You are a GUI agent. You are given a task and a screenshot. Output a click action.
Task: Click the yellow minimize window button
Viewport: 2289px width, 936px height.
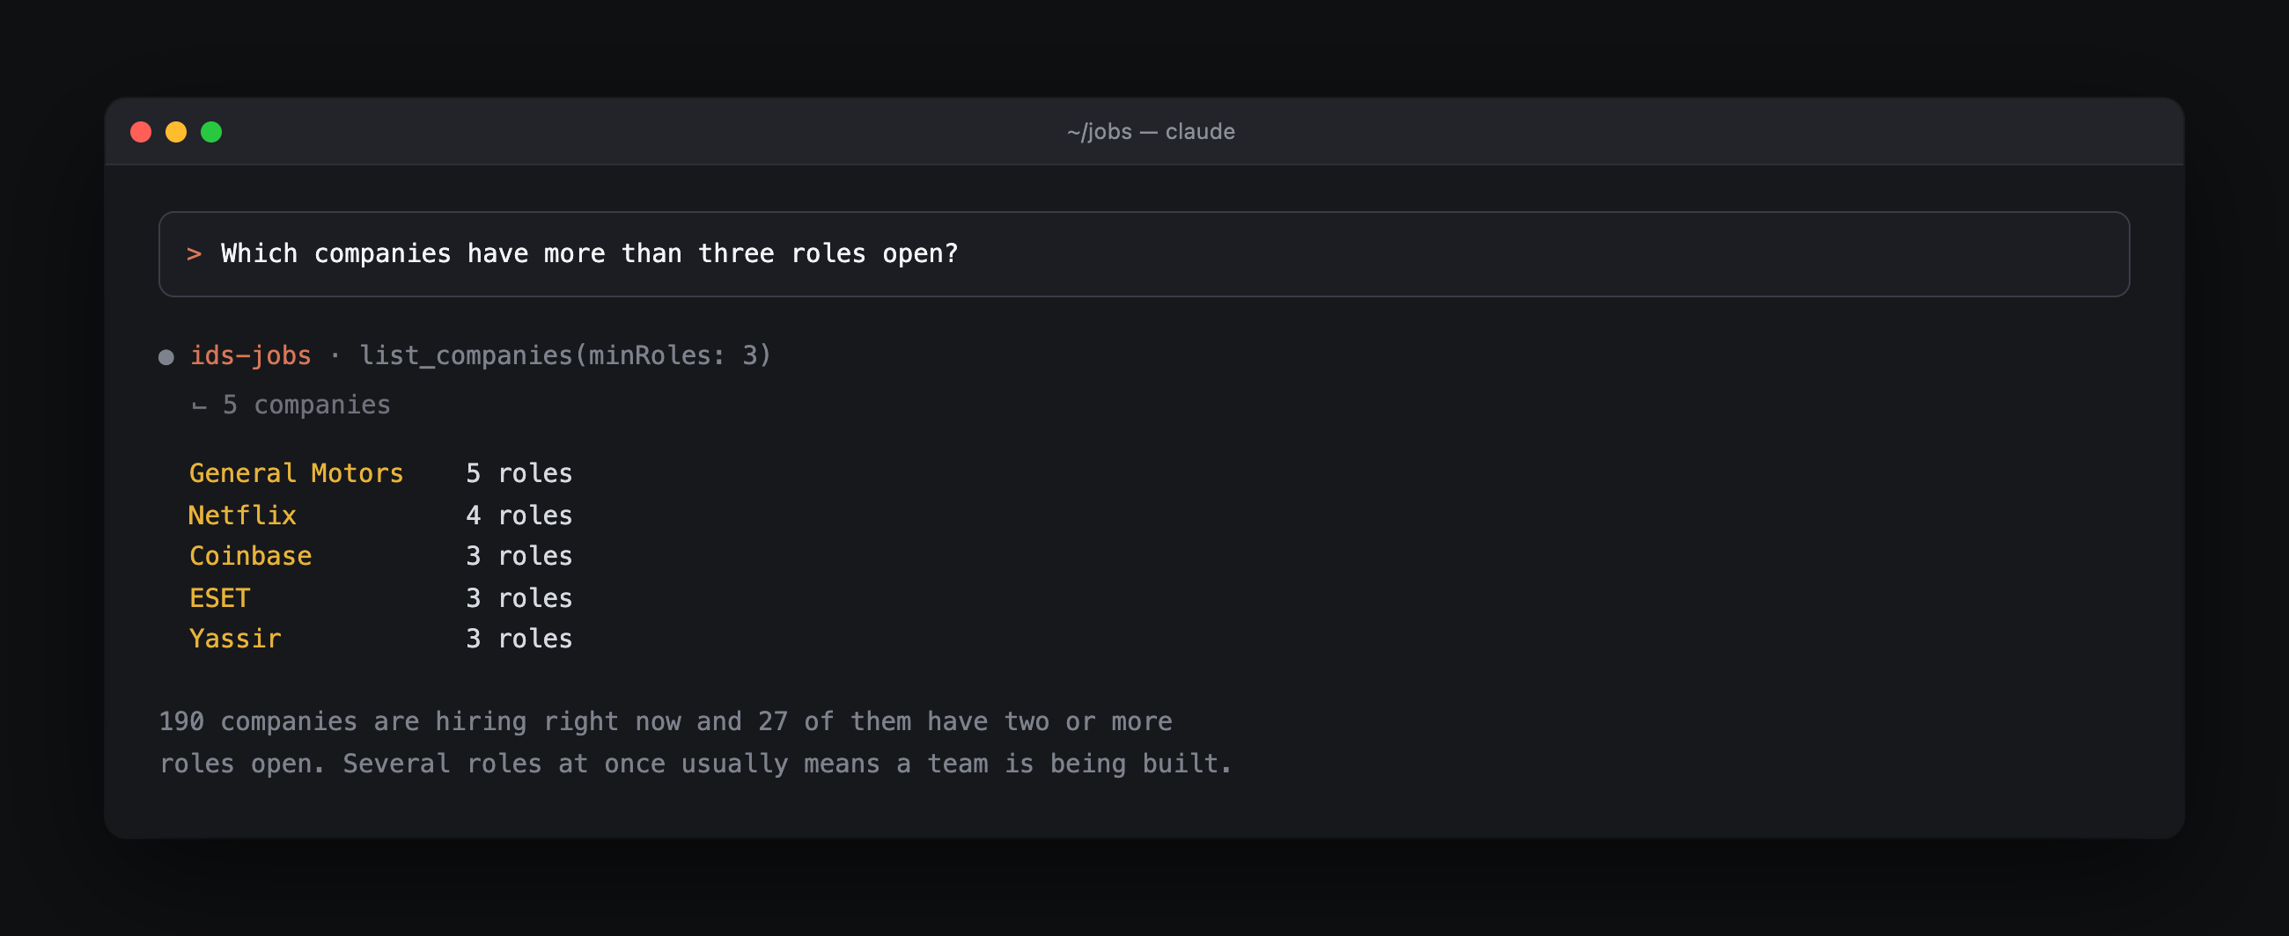pos(176,132)
